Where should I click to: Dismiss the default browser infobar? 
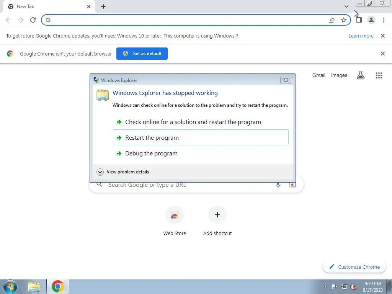382,54
